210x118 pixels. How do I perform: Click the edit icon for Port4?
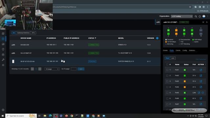pos(201,87)
